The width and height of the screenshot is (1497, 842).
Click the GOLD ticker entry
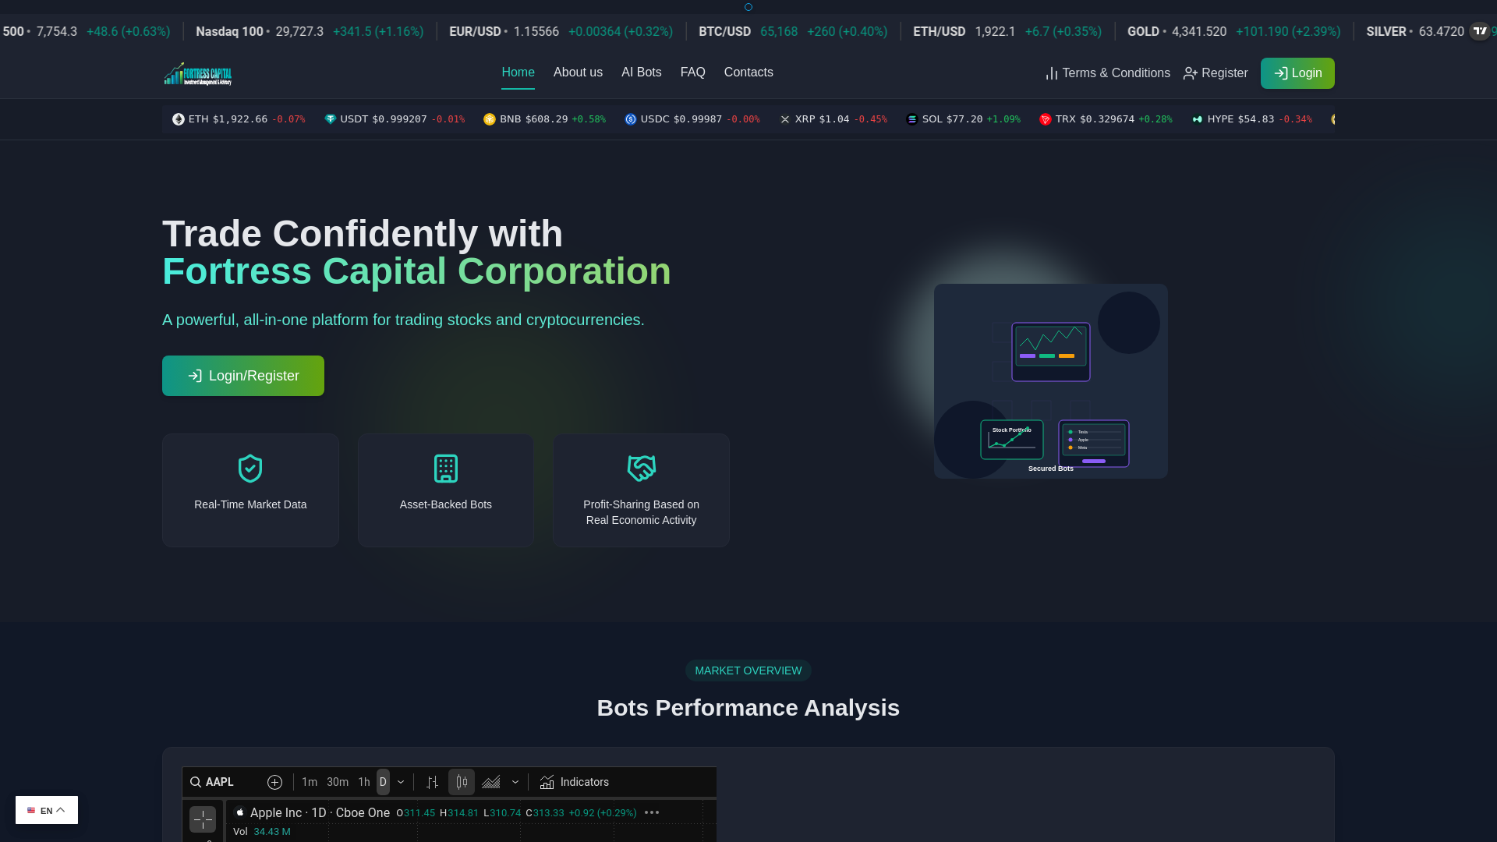point(1234,32)
